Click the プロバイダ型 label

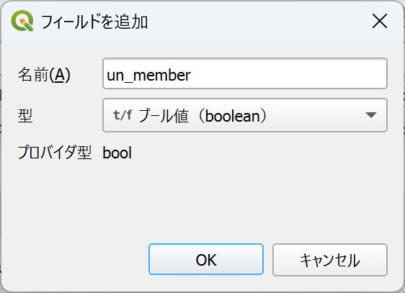55,153
